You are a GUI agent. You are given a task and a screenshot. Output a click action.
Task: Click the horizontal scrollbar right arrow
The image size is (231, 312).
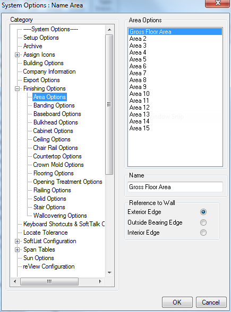click(100, 281)
